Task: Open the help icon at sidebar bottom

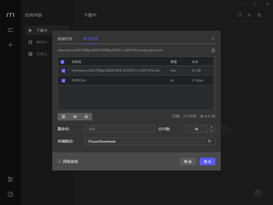Action: click(10, 194)
